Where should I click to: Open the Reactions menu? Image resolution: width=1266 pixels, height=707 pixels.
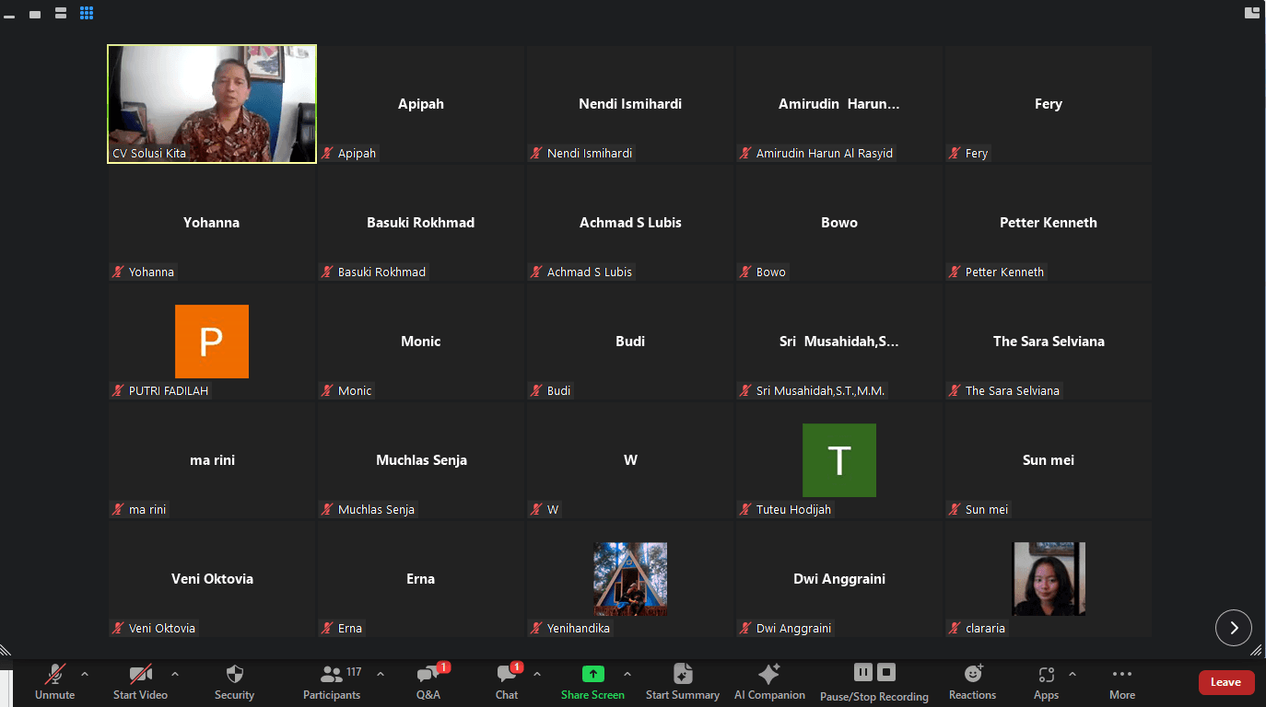click(x=972, y=681)
